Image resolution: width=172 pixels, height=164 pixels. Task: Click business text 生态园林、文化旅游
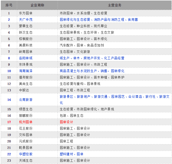[x=75, y=52]
